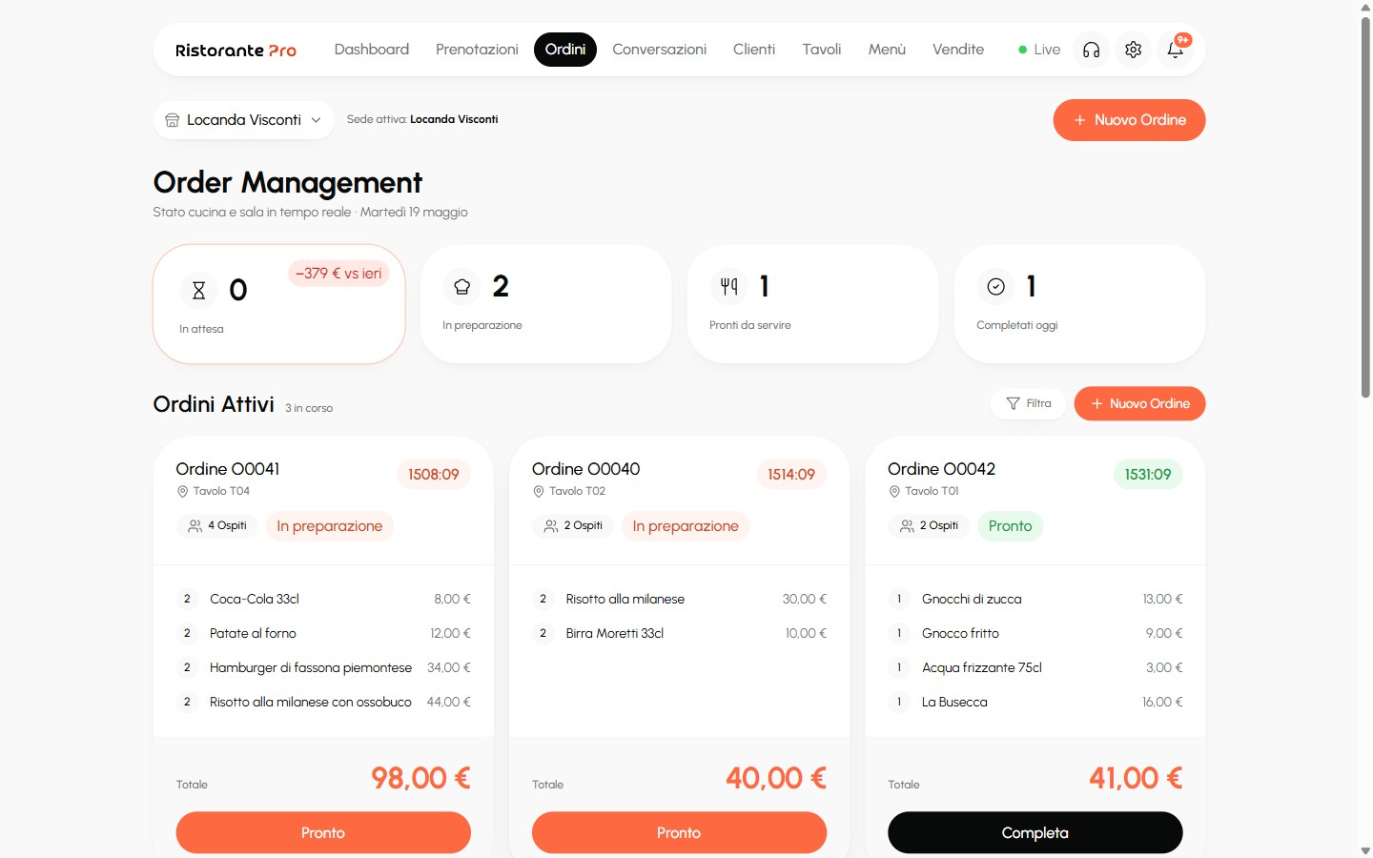Click the checkmark icon in Completati oggi card
The height and width of the screenshot is (858, 1373).
(995, 286)
